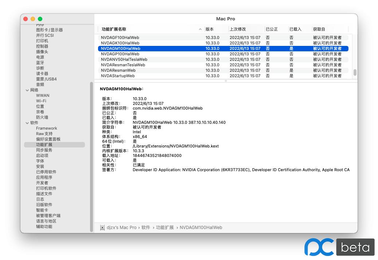Collapse the 网络 section in sidebar

click(x=27, y=90)
